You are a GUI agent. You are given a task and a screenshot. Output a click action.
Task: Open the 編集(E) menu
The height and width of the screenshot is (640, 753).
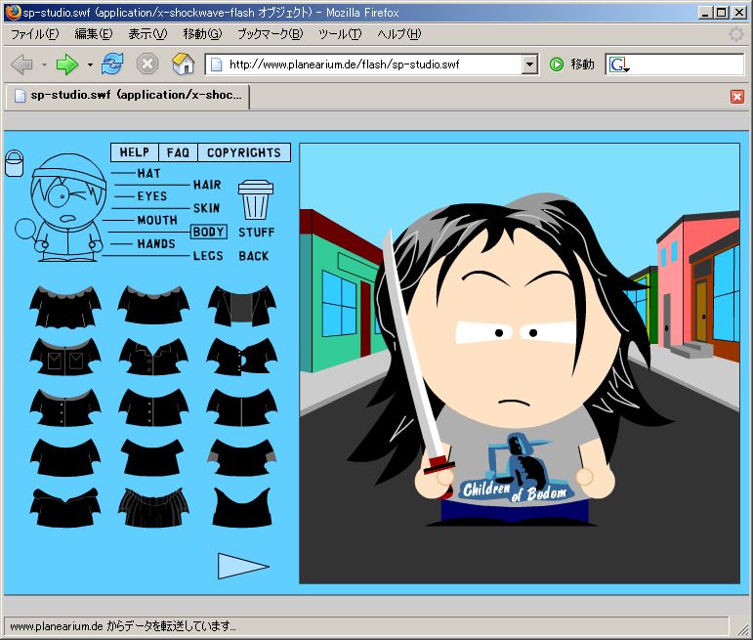click(93, 34)
